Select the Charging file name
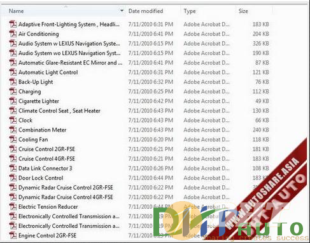310x243 pixels. point(30,91)
